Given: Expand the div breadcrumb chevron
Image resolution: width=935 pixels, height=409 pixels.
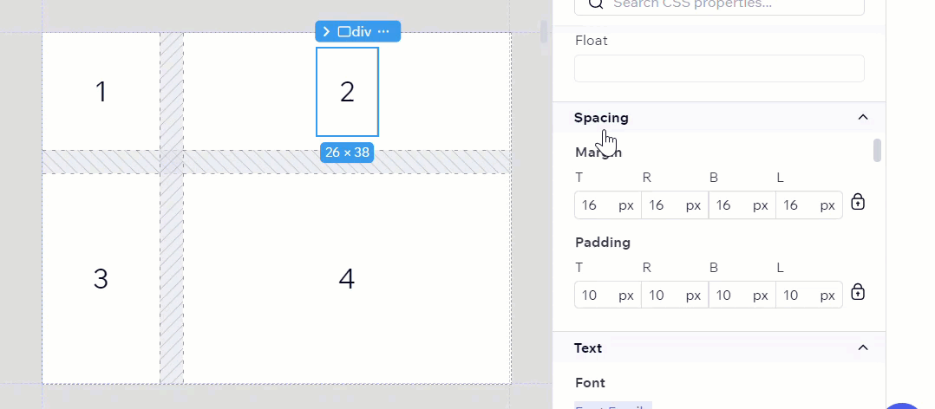Looking at the screenshot, I should (x=326, y=31).
